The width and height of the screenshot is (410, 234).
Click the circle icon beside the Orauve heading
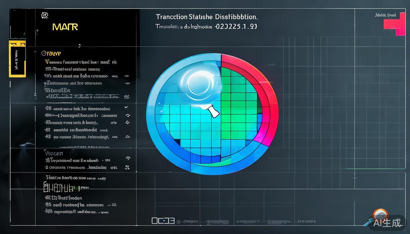[43, 53]
